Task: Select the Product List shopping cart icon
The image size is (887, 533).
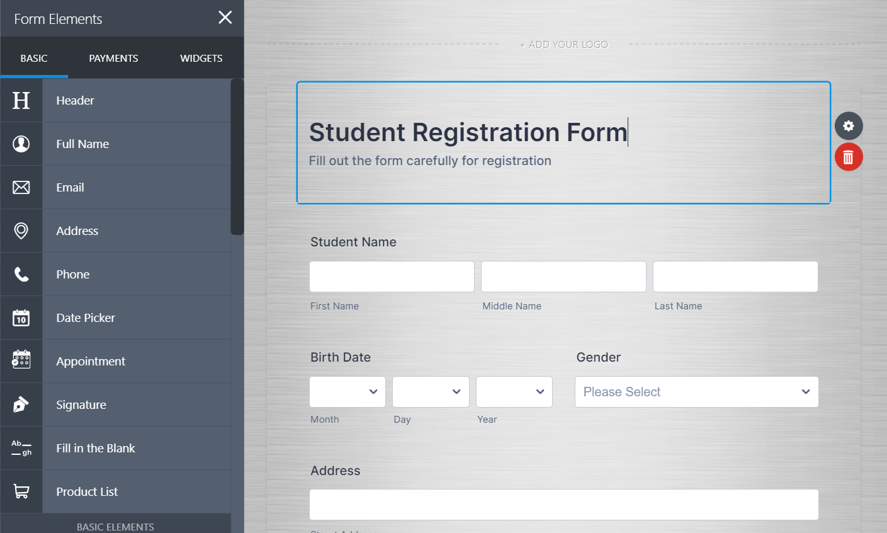Action: pos(21,491)
